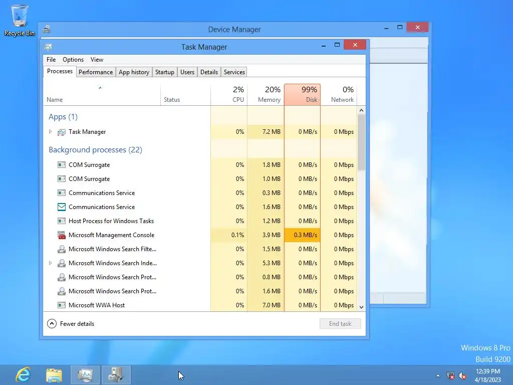Open File Explorer from the taskbar
This screenshot has height=385, width=513.
pos(54,375)
